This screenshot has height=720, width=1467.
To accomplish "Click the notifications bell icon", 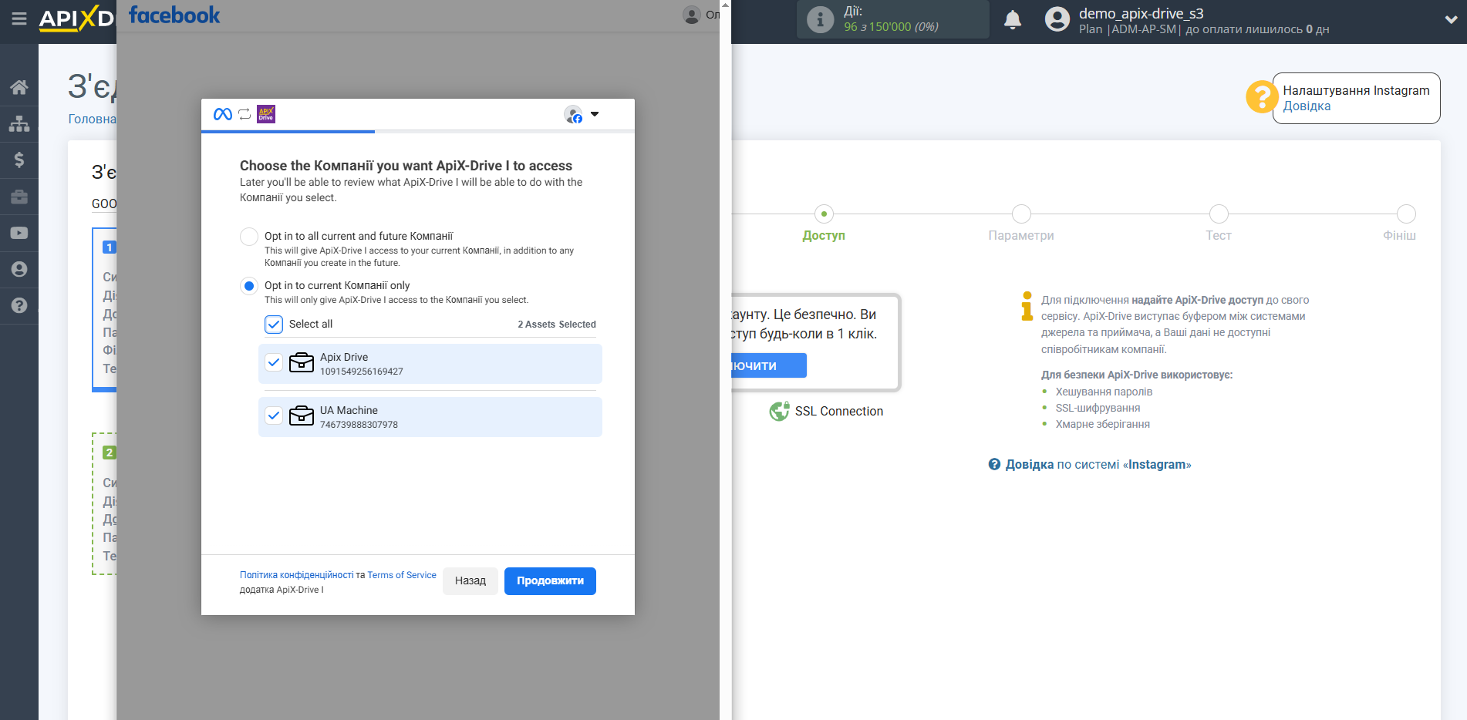I will tap(1013, 19).
